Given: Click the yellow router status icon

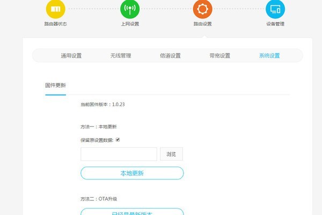Looking at the screenshot, I should pyautogui.click(x=55, y=9).
